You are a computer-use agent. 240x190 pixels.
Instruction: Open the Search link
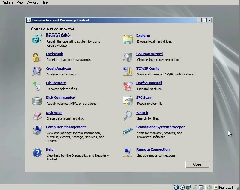click(142, 113)
